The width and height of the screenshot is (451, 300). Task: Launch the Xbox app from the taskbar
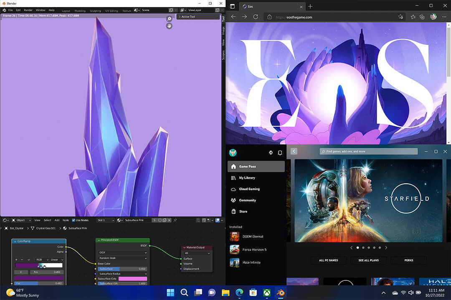[x=266, y=292]
